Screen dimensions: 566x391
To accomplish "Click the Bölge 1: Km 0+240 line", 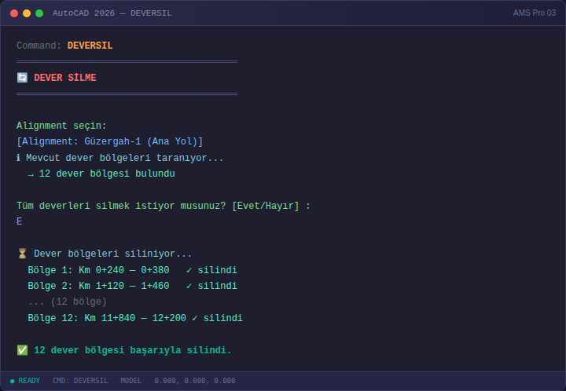I will click(x=133, y=270).
